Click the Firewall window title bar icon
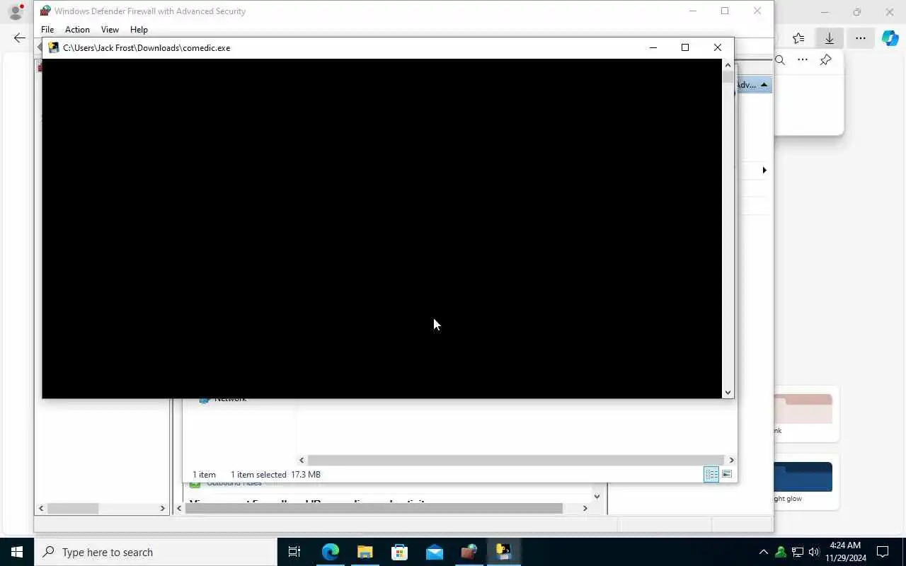906x566 pixels. coord(45,11)
